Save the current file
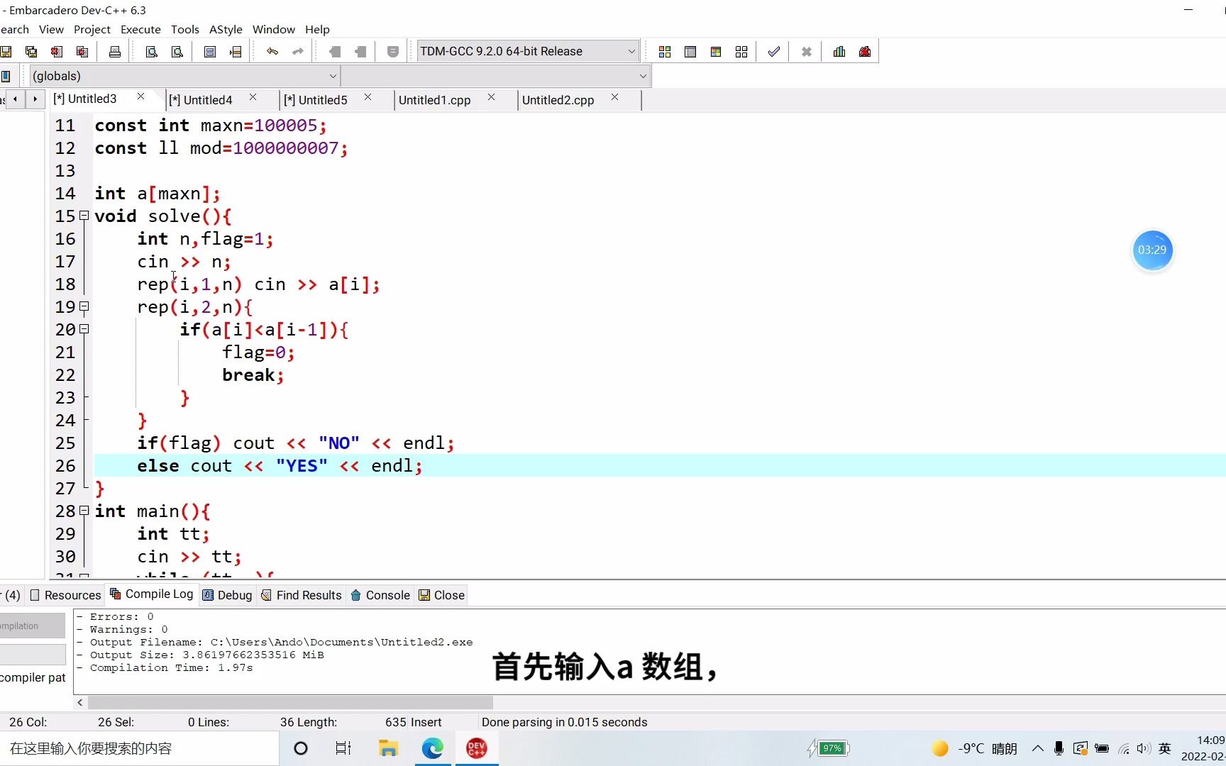 coord(7,51)
